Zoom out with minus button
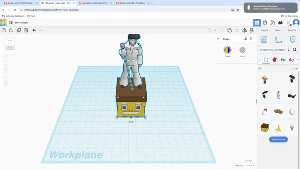Screen dimensions: 300x169 point(5,77)
